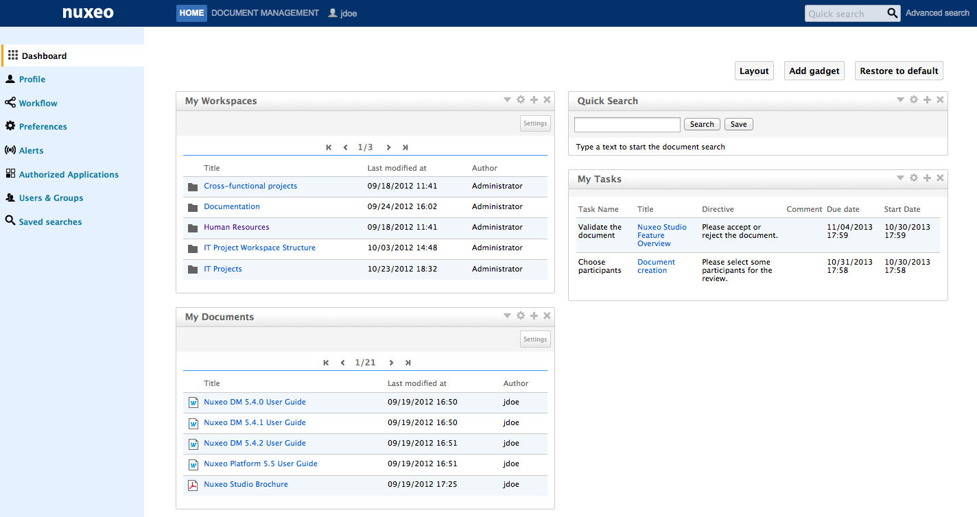Go to first page of My Workspaces

pyautogui.click(x=329, y=147)
